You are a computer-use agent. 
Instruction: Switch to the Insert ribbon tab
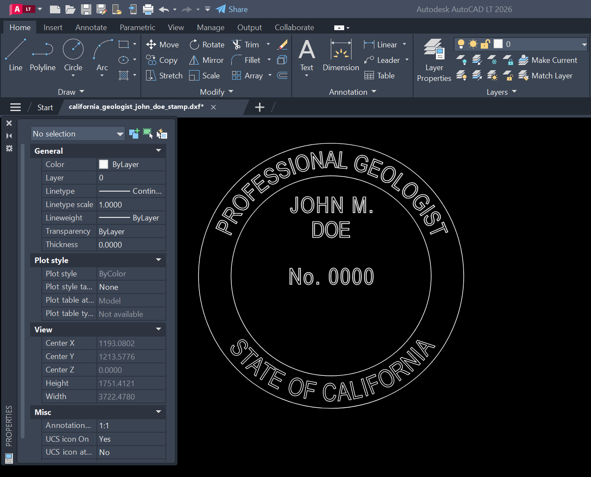(x=53, y=28)
